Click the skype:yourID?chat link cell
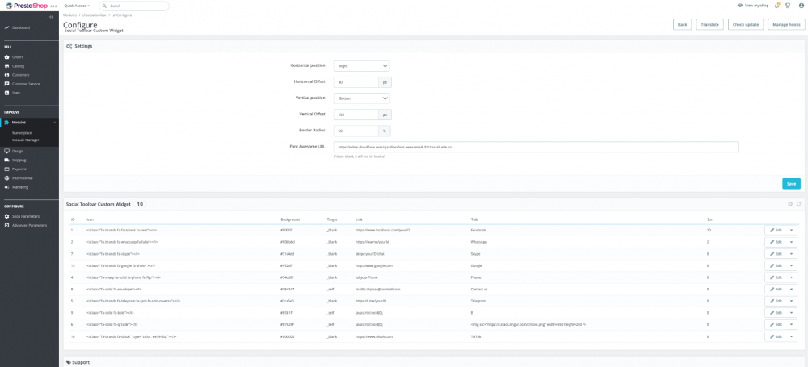This screenshot has width=808, height=367. (x=372, y=254)
